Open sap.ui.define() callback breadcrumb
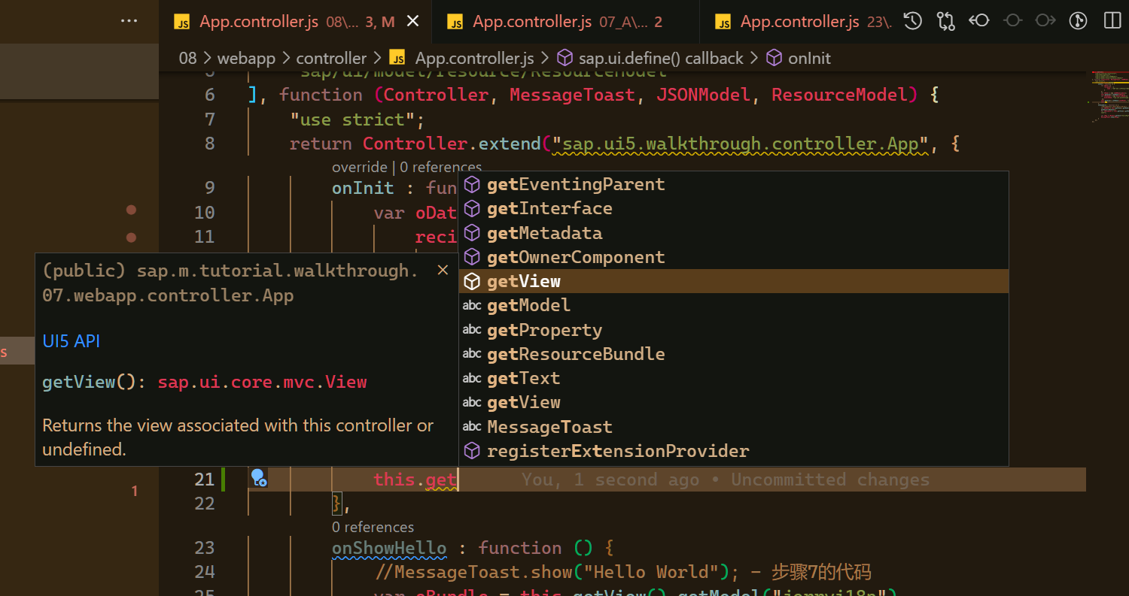Screen dimensions: 1129x596 (660, 58)
